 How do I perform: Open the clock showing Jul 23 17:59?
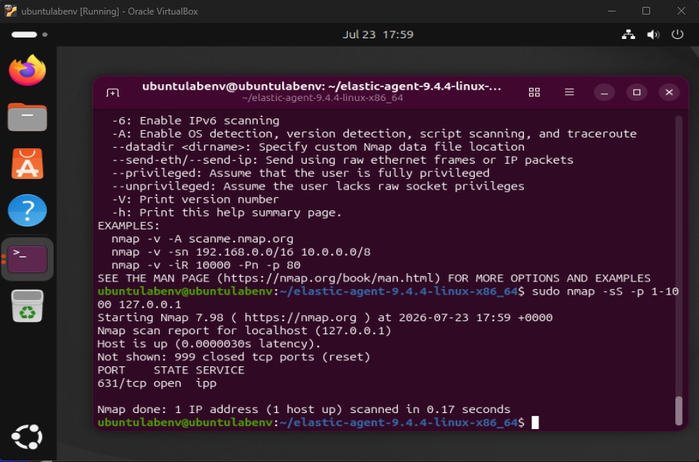(x=378, y=34)
